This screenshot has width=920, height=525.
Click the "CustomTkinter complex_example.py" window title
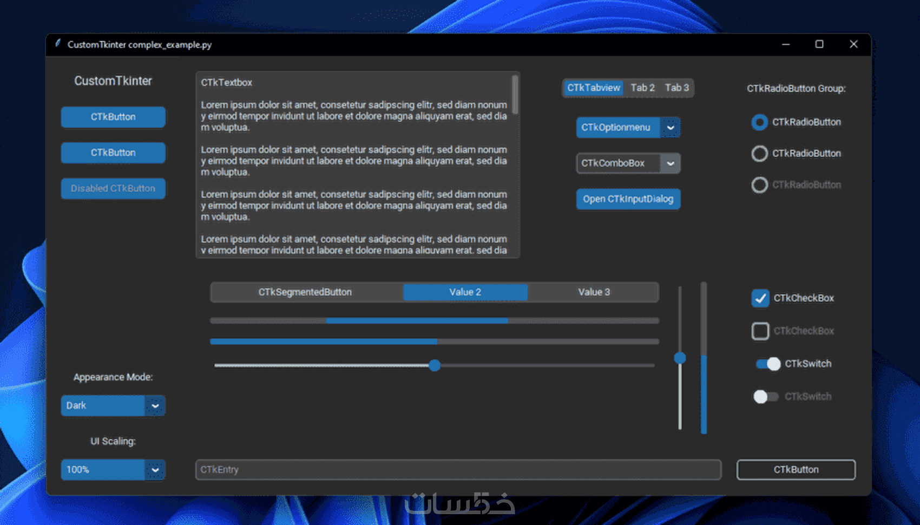140,44
